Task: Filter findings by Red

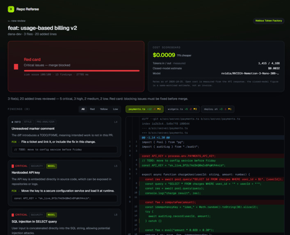Action: (x=92, y=109)
